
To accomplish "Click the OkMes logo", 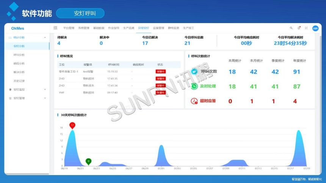I will tap(18, 28).
